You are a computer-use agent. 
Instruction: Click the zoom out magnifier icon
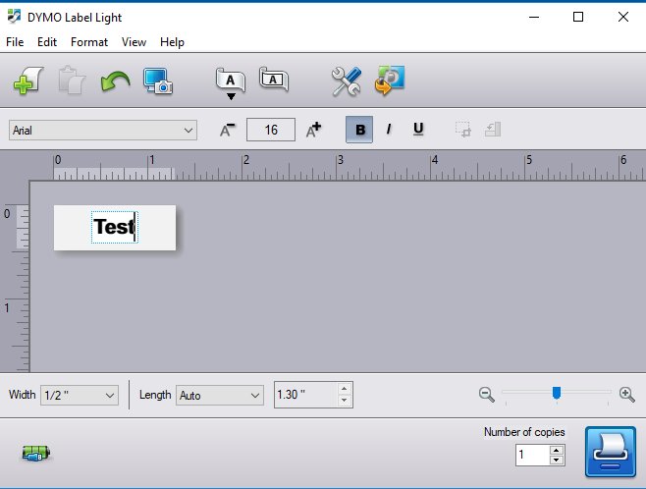coord(487,395)
